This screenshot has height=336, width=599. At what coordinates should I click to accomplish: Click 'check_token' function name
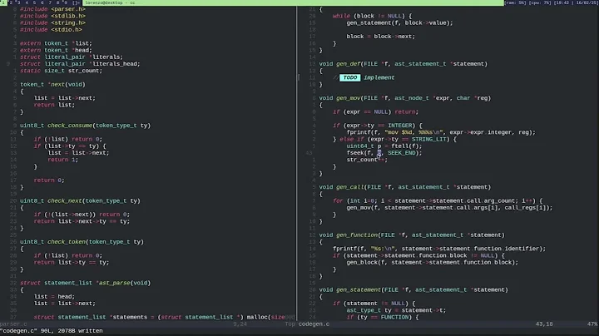67,242
